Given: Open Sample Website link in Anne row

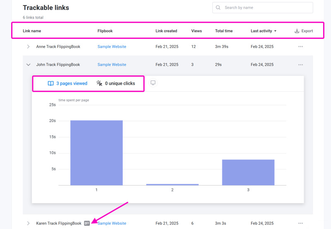Looking at the screenshot, I should (112, 47).
